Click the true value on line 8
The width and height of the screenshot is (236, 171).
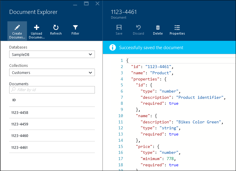(x=173, y=104)
